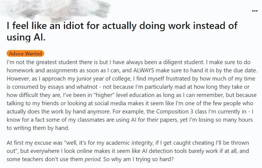Click the word AI in the post title

pos(39,37)
